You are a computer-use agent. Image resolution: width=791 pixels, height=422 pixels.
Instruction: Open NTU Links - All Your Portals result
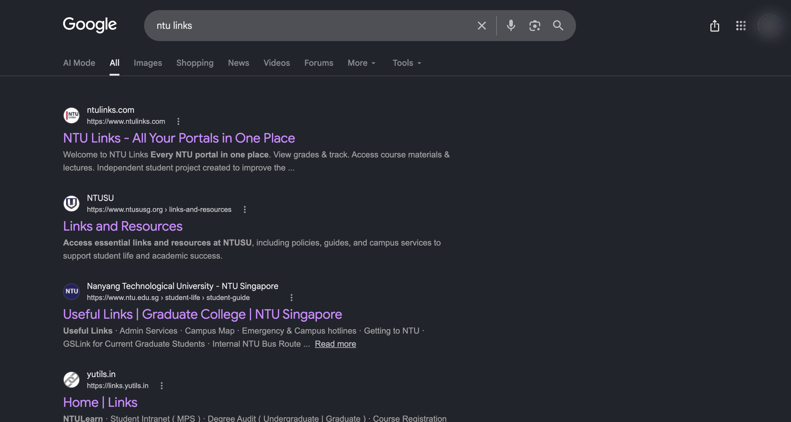click(x=179, y=138)
